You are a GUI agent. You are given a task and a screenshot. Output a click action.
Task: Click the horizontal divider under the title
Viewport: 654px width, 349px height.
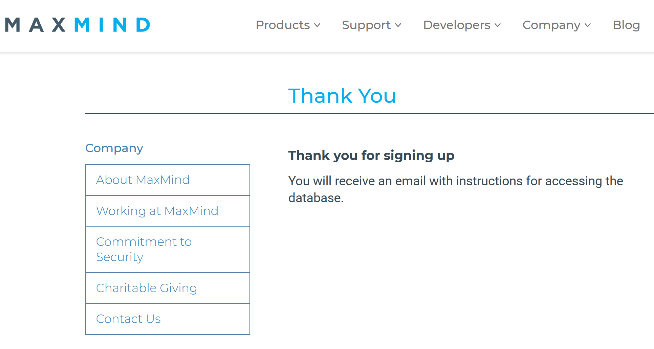coord(369,114)
